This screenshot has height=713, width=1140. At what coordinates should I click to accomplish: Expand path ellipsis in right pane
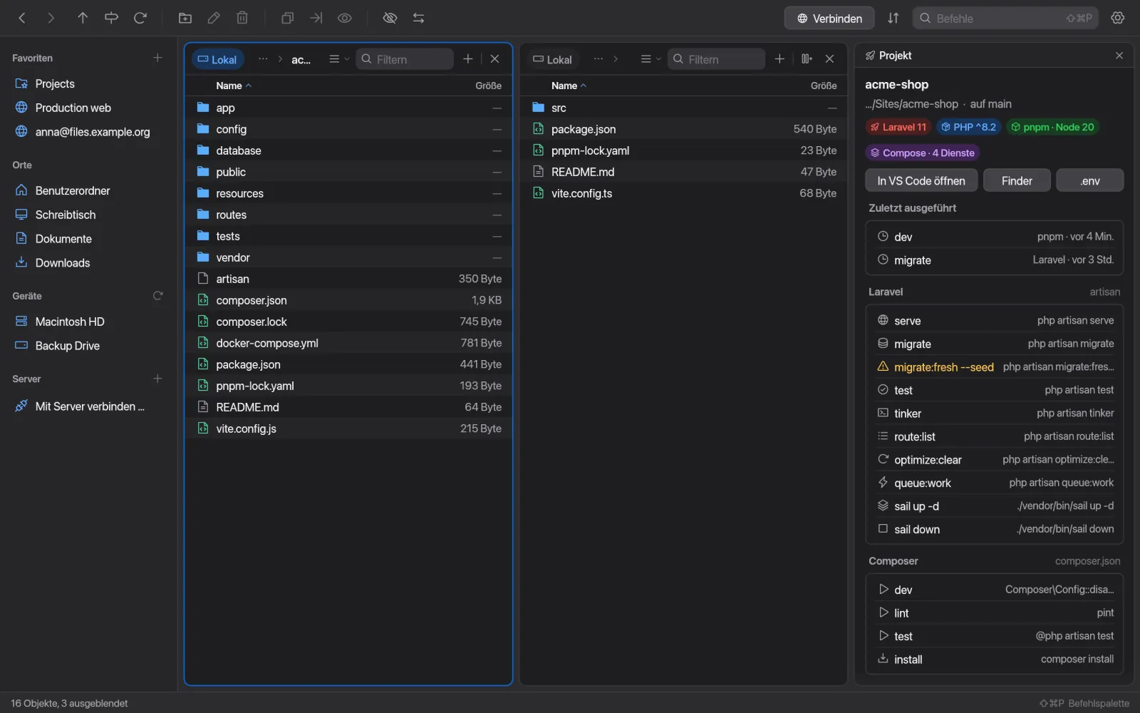click(x=598, y=59)
